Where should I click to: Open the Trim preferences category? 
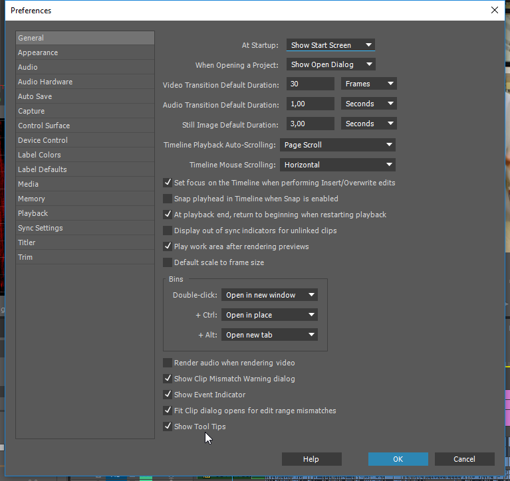pos(85,257)
